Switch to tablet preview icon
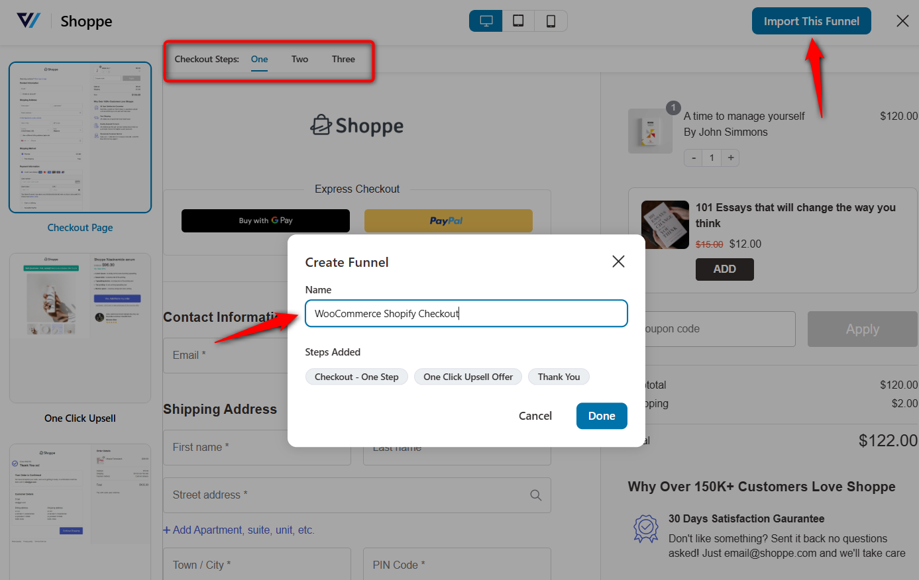This screenshot has width=919, height=580. pos(518,21)
